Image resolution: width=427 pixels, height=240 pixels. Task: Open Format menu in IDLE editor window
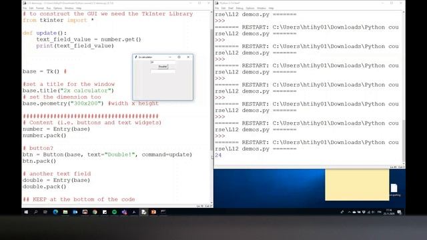tap(40, 8)
